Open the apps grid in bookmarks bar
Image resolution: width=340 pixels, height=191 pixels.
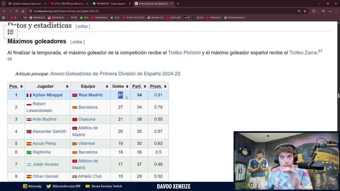(3, 18)
